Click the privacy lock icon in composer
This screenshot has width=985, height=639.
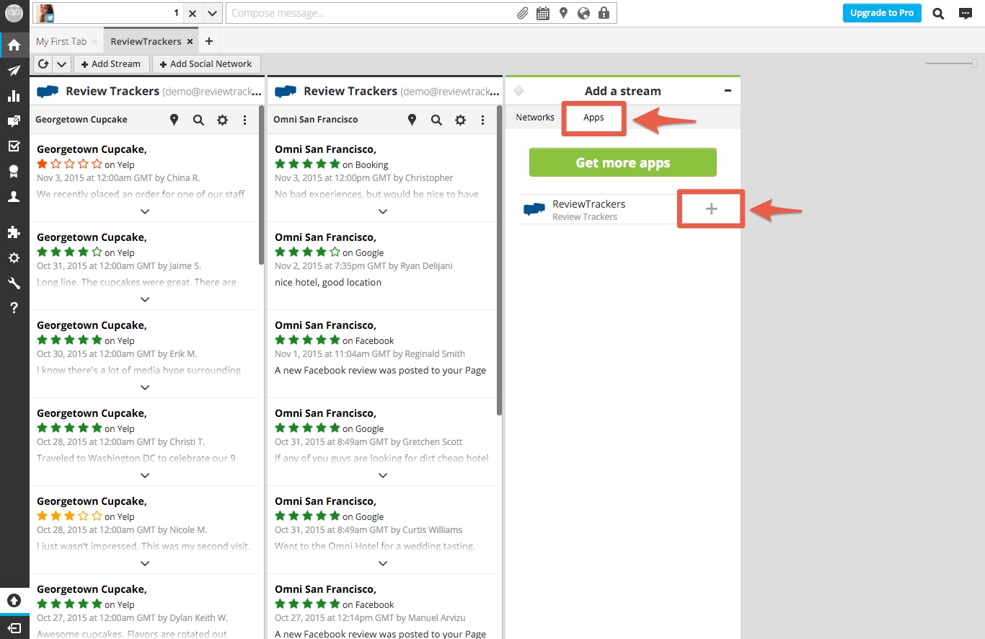(x=604, y=13)
